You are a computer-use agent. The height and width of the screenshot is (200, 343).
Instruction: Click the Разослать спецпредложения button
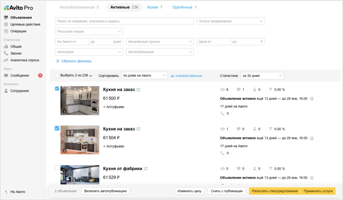tap(274, 191)
